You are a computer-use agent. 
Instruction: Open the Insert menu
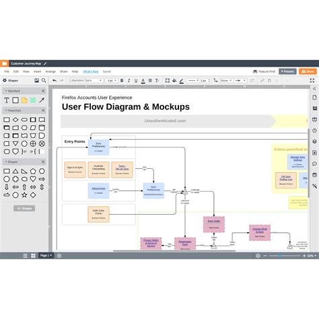point(37,71)
